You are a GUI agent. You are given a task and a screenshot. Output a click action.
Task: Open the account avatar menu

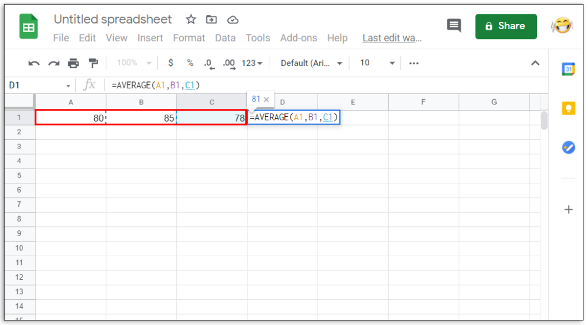(562, 25)
